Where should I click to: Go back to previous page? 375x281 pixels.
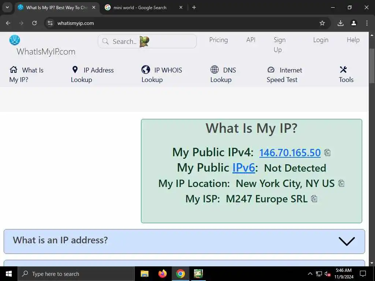click(8, 23)
